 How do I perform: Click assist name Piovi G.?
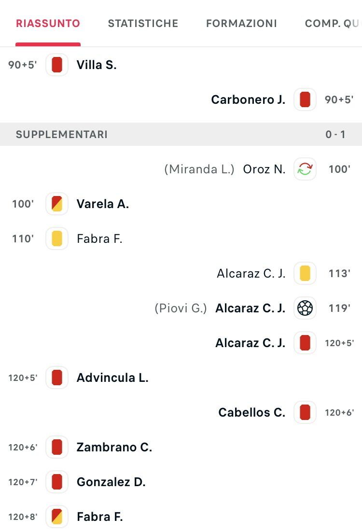coord(181,308)
